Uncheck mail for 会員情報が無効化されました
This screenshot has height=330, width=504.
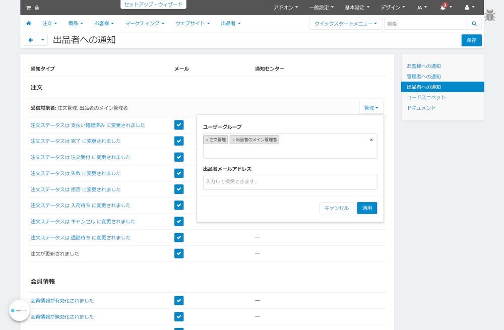tap(179, 316)
